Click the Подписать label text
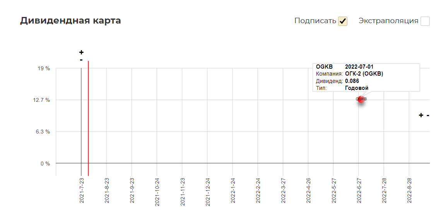Viewport: 436px width, 211px height. 315,21
